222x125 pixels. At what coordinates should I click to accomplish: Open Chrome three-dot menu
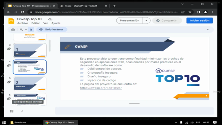point(213,12)
